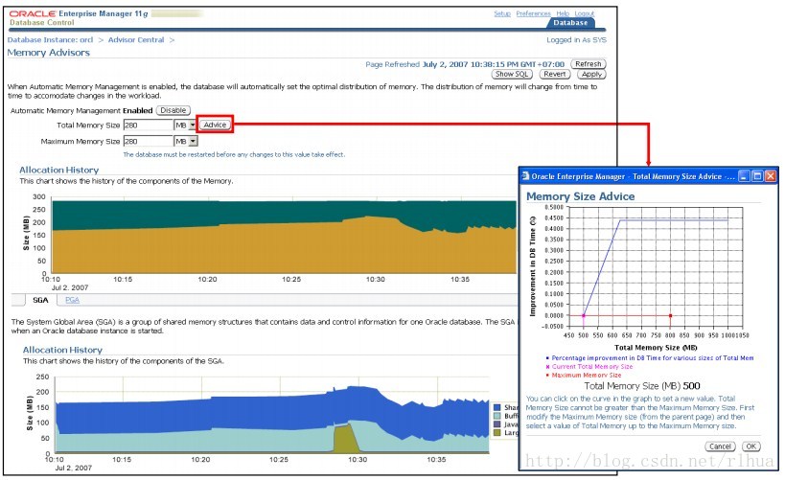Click the light teal Buffer Cache legend swatch
This screenshot has height=480, width=785.
(x=496, y=416)
